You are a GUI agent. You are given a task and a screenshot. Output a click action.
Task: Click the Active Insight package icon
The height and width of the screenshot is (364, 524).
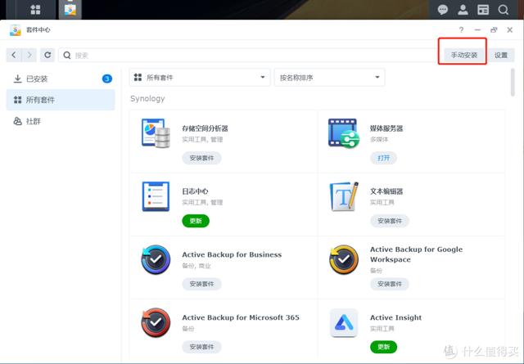tap(344, 322)
